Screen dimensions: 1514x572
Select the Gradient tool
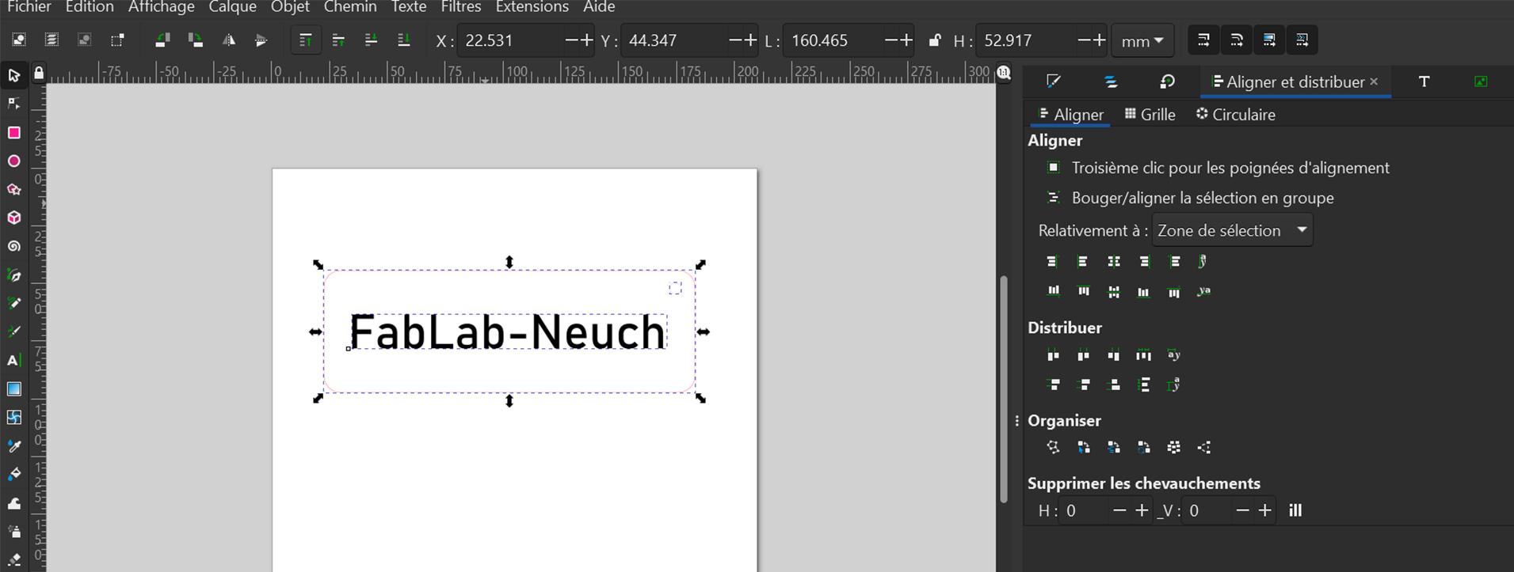coord(13,388)
